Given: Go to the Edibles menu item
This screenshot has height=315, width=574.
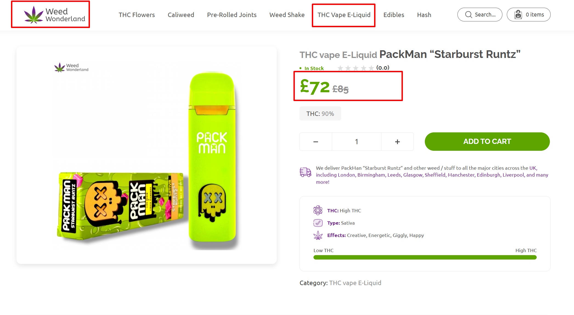Looking at the screenshot, I should tap(394, 15).
